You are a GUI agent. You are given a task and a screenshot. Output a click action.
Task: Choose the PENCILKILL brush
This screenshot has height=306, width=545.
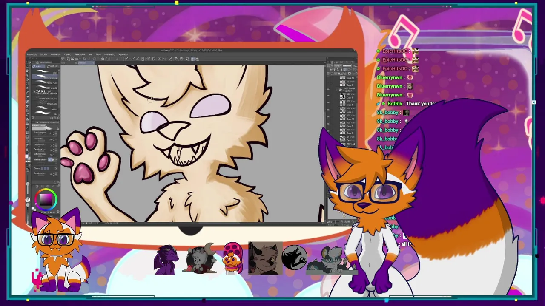point(45,104)
